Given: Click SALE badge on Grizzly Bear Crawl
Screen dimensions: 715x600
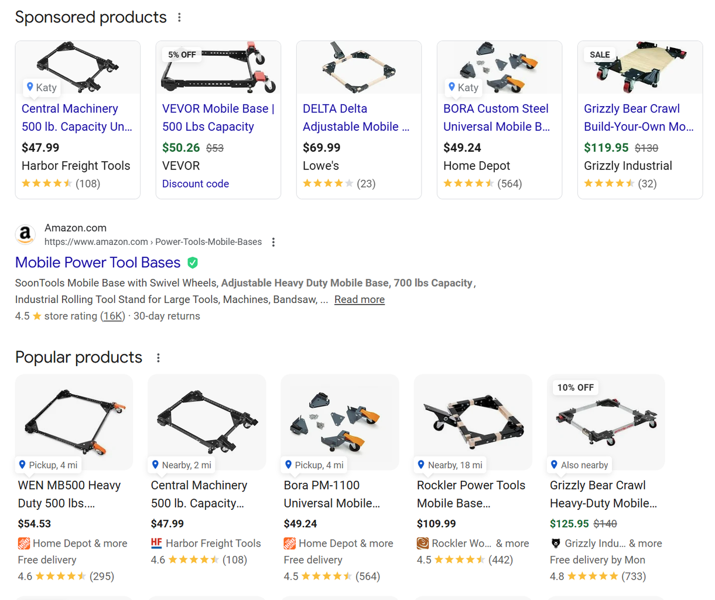Looking at the screenshot, I should pyautogui.click(x=600, y=54).
